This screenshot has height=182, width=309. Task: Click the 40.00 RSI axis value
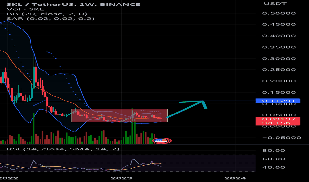pyautogui.click(x=274, y=168)
